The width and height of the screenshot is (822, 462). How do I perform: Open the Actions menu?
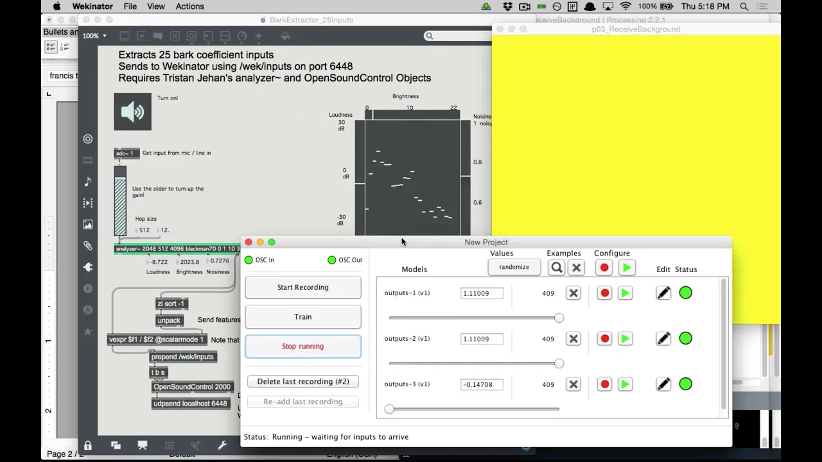[190, 6]
